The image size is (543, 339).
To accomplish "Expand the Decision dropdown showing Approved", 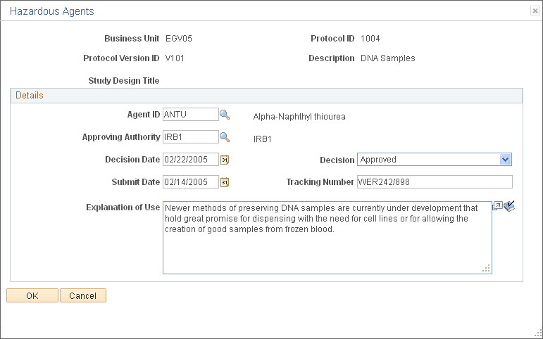I will pos(505,160).
